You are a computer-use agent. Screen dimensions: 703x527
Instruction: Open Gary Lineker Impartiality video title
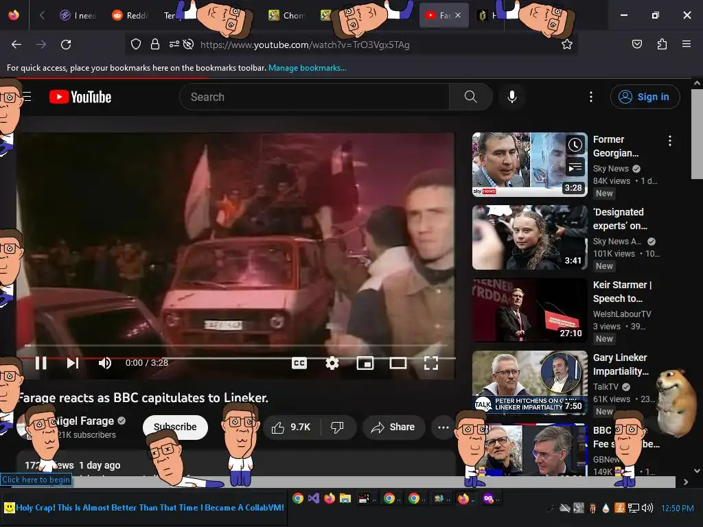pos(621,364)
